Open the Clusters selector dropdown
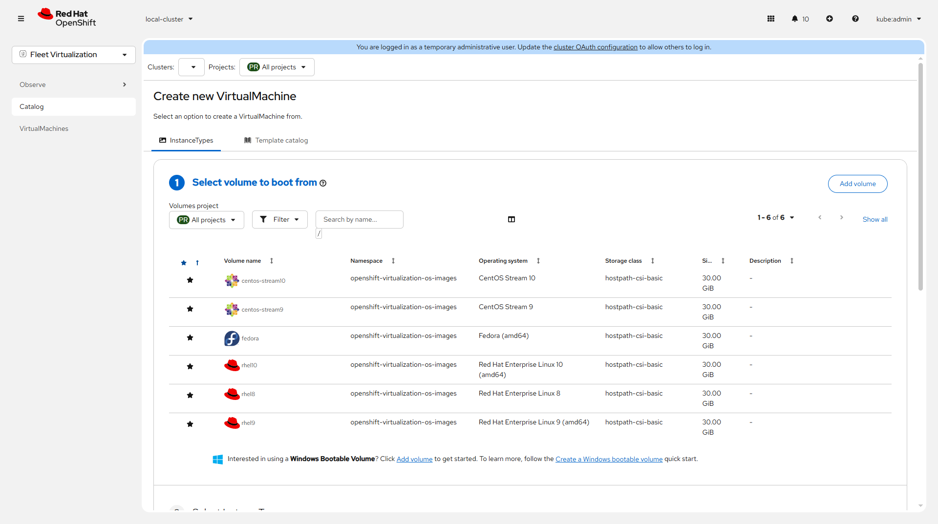 (x=192, y=67)
